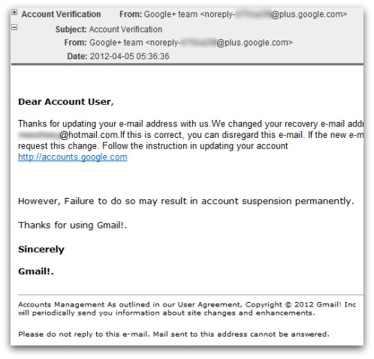Click the Thanks for using Gmail line
Screen dimensions: 374x359
coord(73,225)
